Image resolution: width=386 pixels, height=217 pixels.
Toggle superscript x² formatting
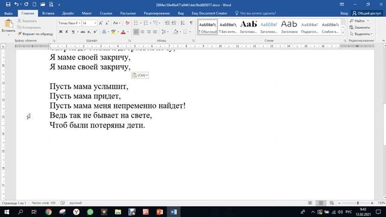(x=95, y=32)
